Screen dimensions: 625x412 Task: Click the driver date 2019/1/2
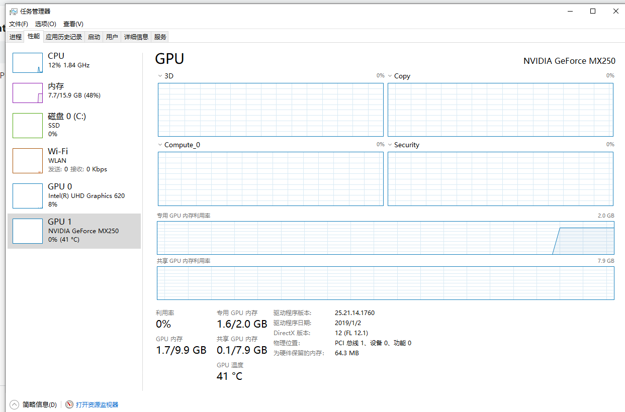point(348,323)
